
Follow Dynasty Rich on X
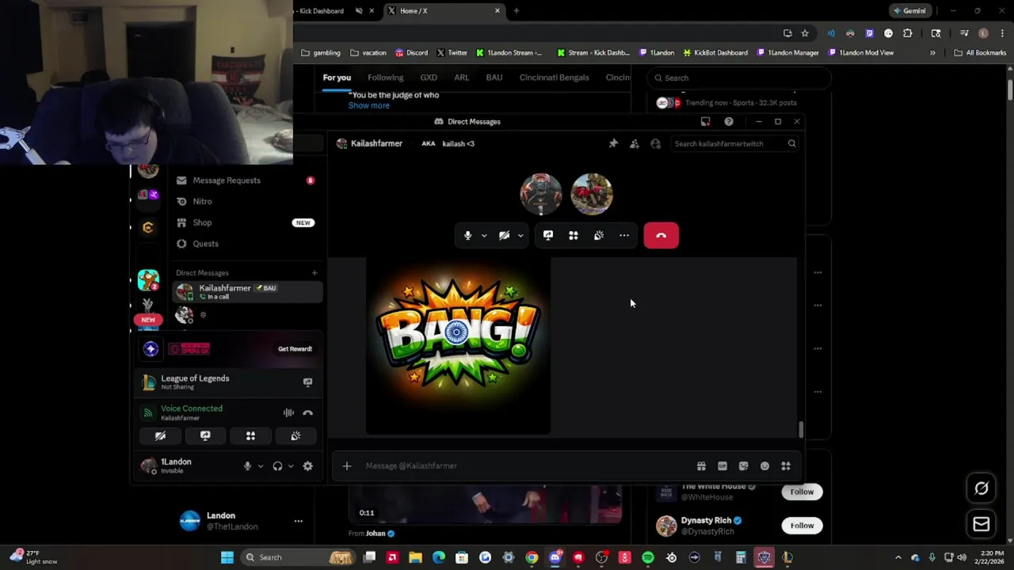pyautogui.click(x=802, y=526)
